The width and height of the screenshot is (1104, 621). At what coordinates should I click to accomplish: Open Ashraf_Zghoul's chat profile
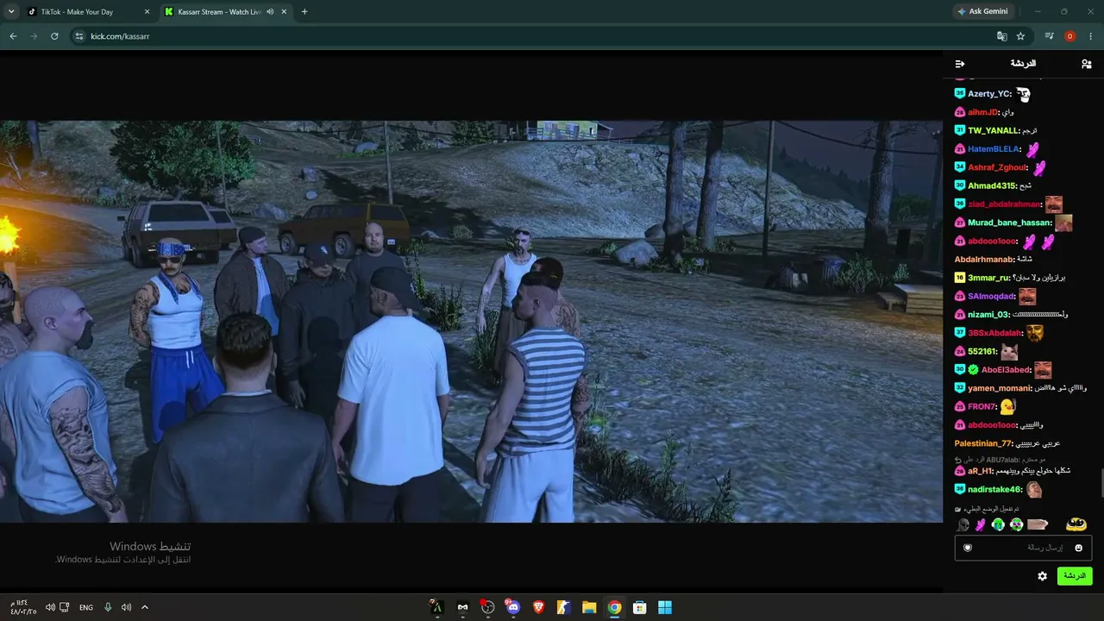pyautogui.click(x=997, y=167)
